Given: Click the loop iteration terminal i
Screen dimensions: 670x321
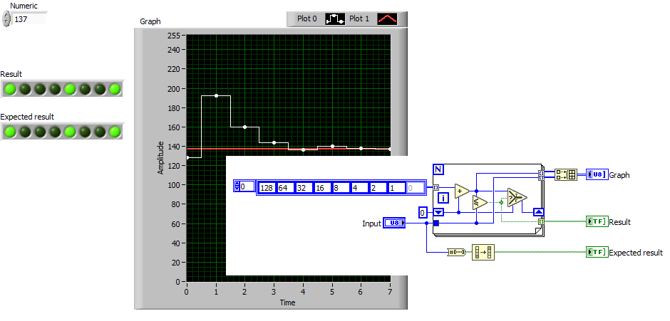Looking at the screenshot, I should click(444, 198).
